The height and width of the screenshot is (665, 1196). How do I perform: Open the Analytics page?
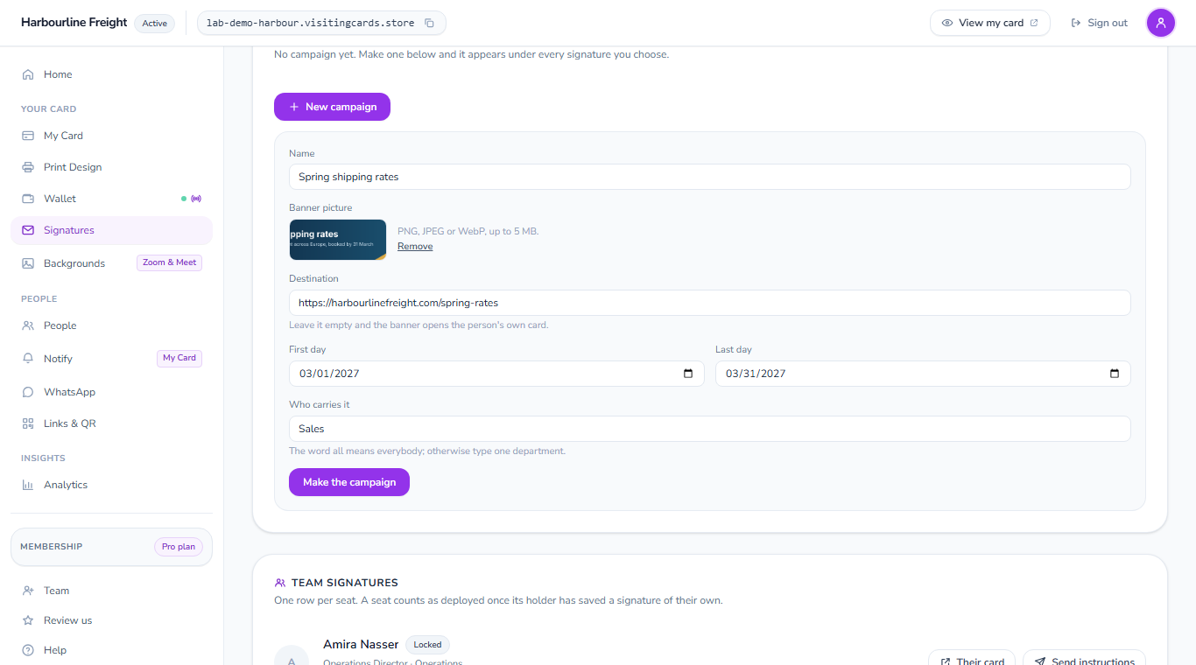tap(111, 485)
